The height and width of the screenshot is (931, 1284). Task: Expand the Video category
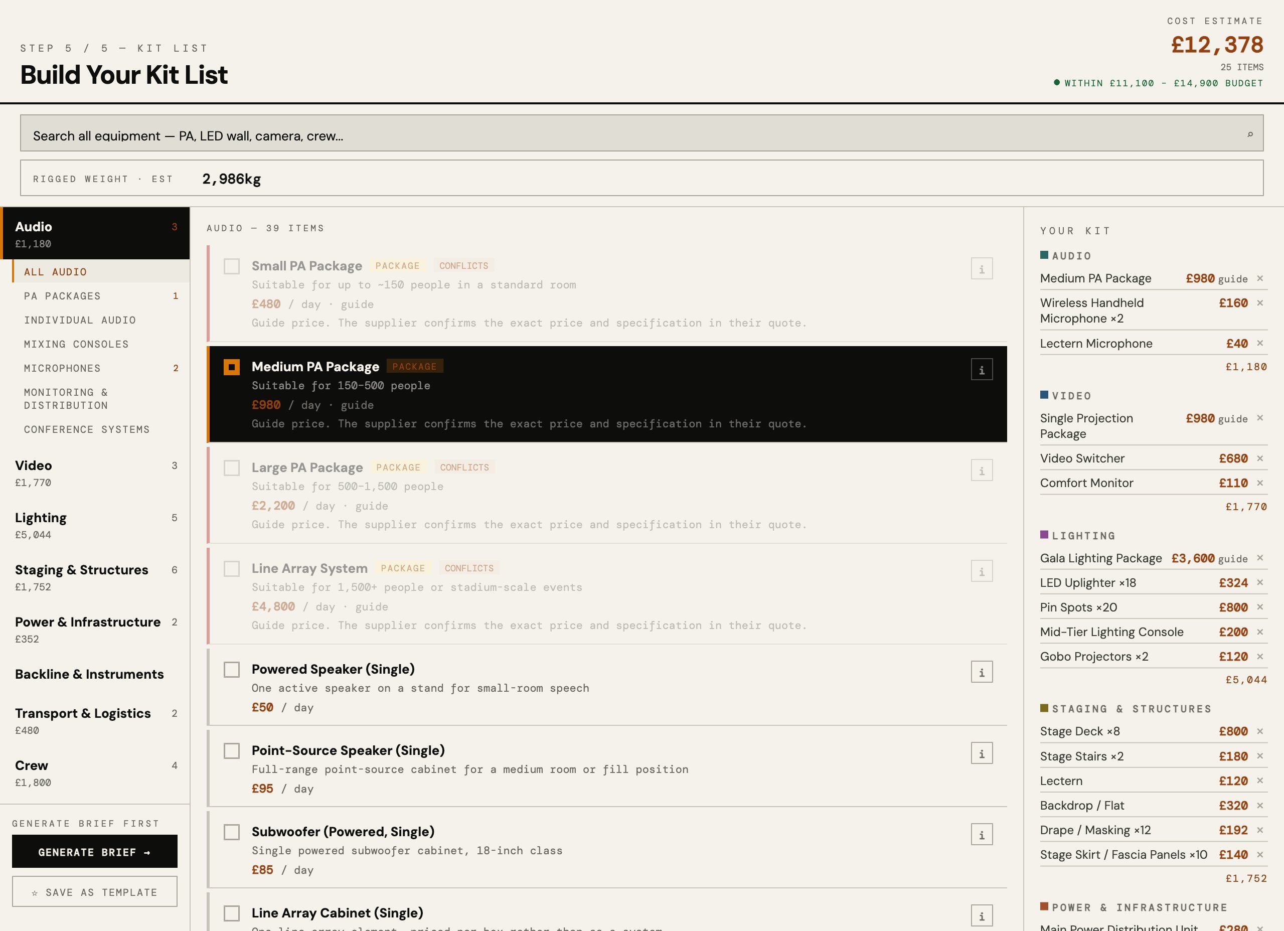95,474
